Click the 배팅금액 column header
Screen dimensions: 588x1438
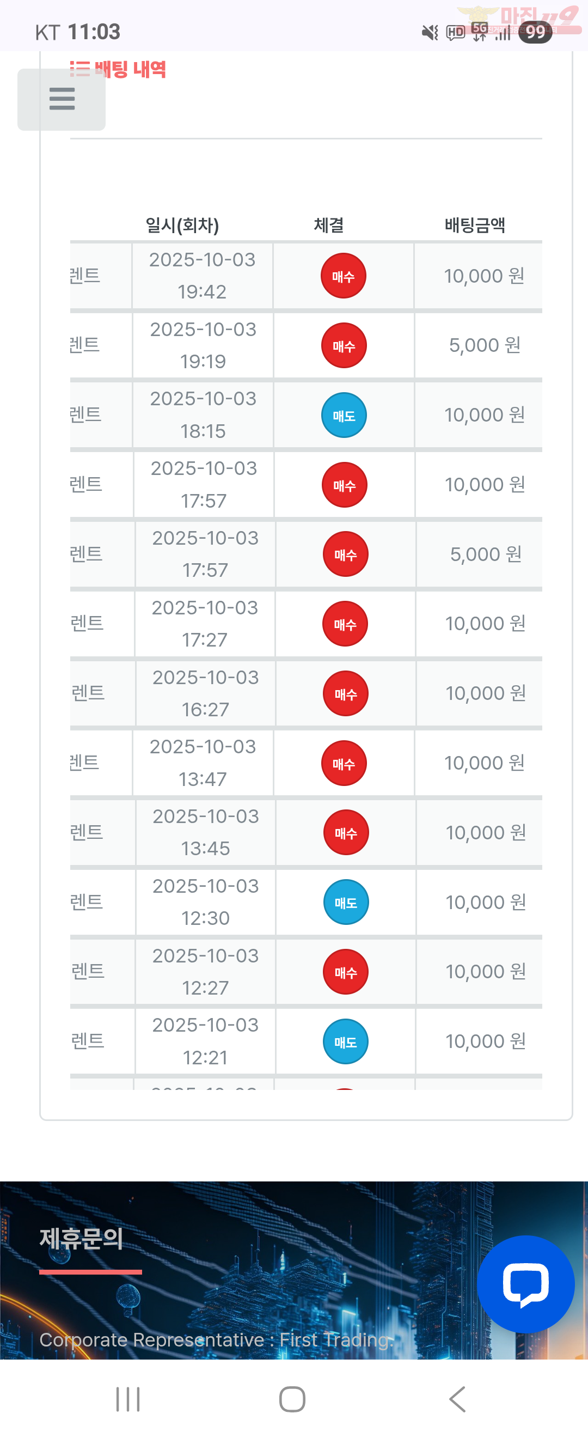tap(475, 225)
